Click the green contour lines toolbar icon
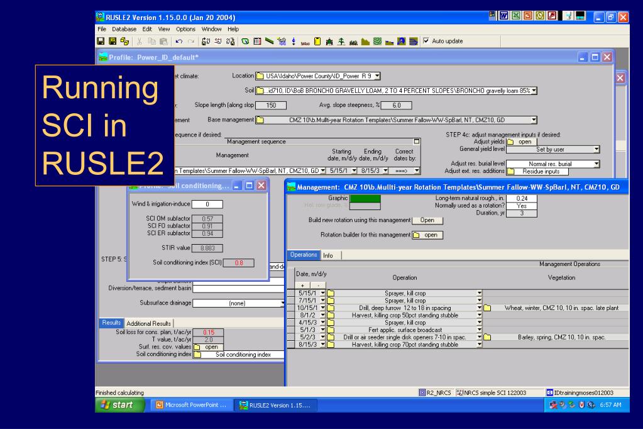 tap(377, 41)
